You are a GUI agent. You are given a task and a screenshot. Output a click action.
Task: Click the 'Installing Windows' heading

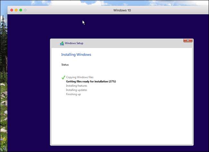pos(76,54)
